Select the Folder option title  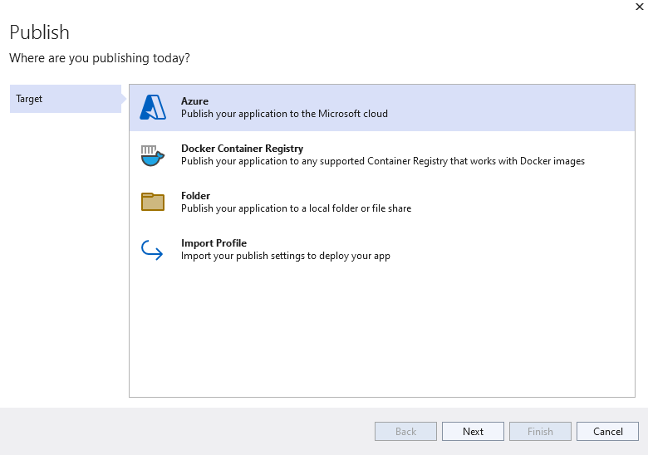pyautogui.click(x=195, y=196)
